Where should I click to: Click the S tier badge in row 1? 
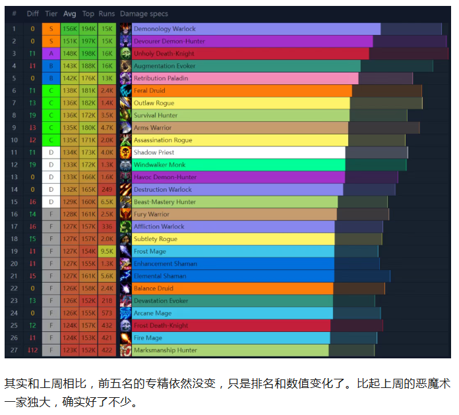coord(51,29)
